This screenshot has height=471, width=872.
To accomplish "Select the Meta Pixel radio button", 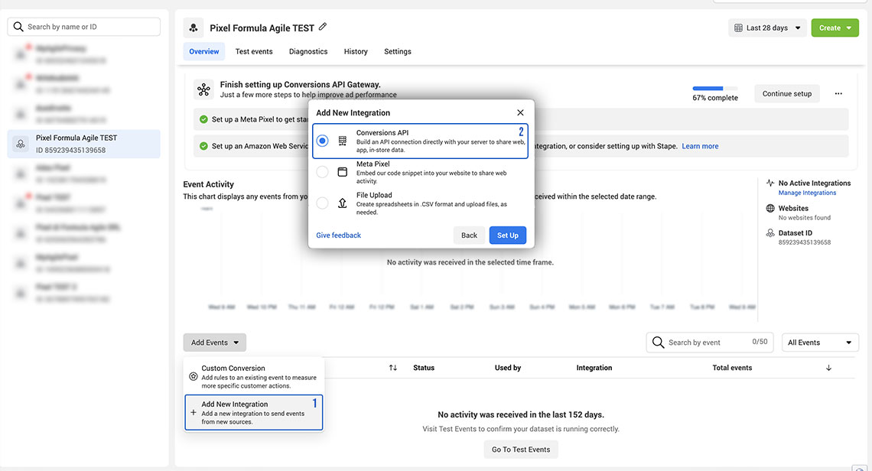I will click(x=323, y=172).
